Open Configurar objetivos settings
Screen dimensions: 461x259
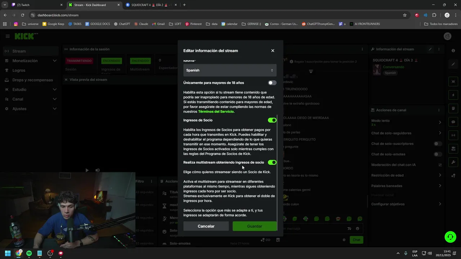(406, 204)
